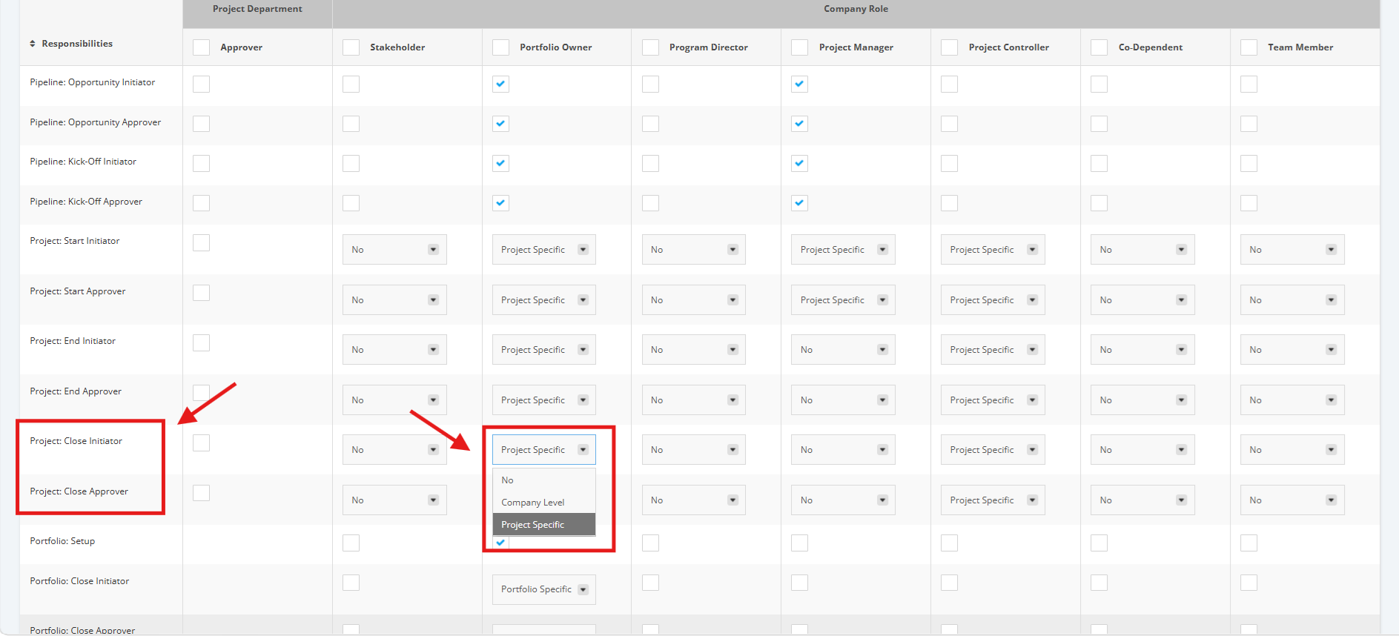Click Program Director dropdown arrow for Project: Close Initiator
The image size is (1399, 636).
[x=732, y=450]
